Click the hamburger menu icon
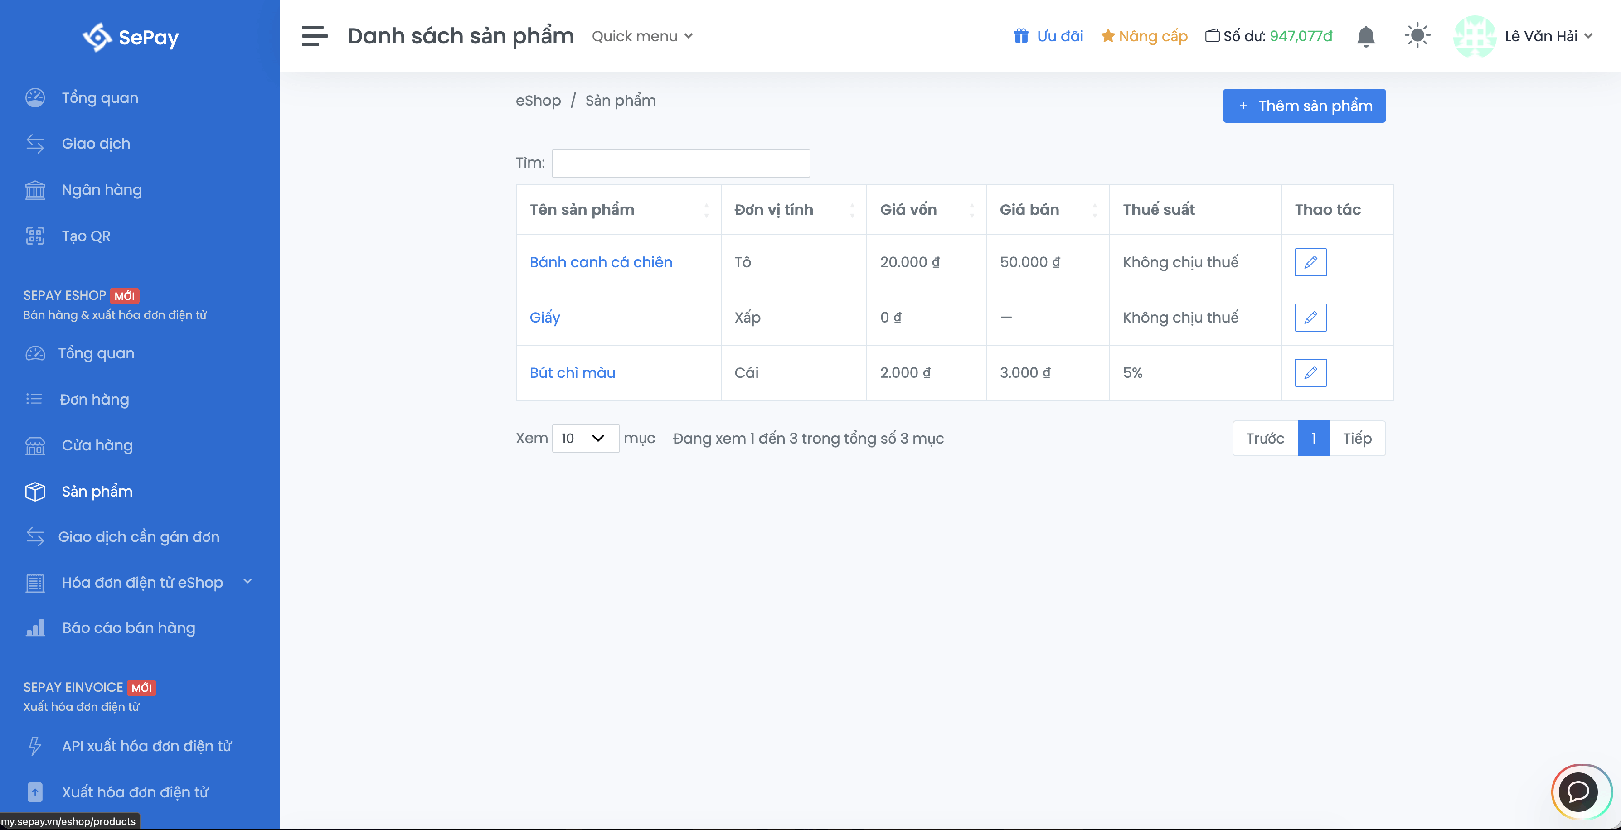Image resolution: width=1621 pixels, height=830 pixels. [x=315, y=36]
